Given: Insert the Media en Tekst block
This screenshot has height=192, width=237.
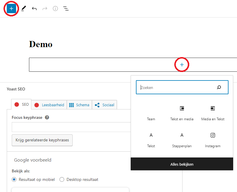Looking at the screenshot, I should click(x=213, y=113).
